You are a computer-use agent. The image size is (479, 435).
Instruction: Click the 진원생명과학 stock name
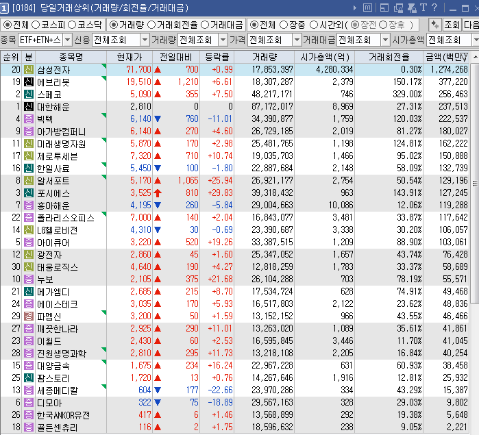62,353
